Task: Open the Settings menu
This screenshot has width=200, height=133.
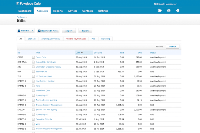Action: 103,11
